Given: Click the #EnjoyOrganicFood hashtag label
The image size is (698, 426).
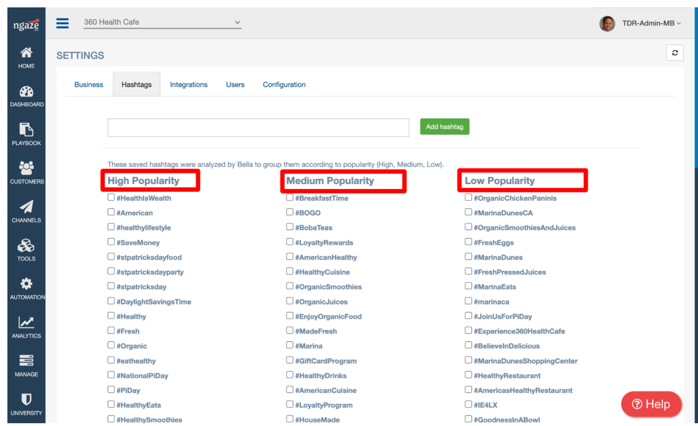Looking at the screenshot, I should coord(329,316).
